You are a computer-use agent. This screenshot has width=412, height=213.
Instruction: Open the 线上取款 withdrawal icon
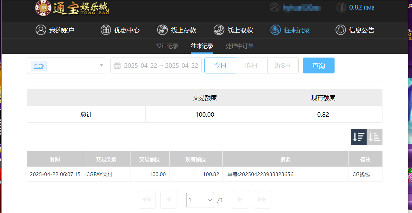coord(219,30)
